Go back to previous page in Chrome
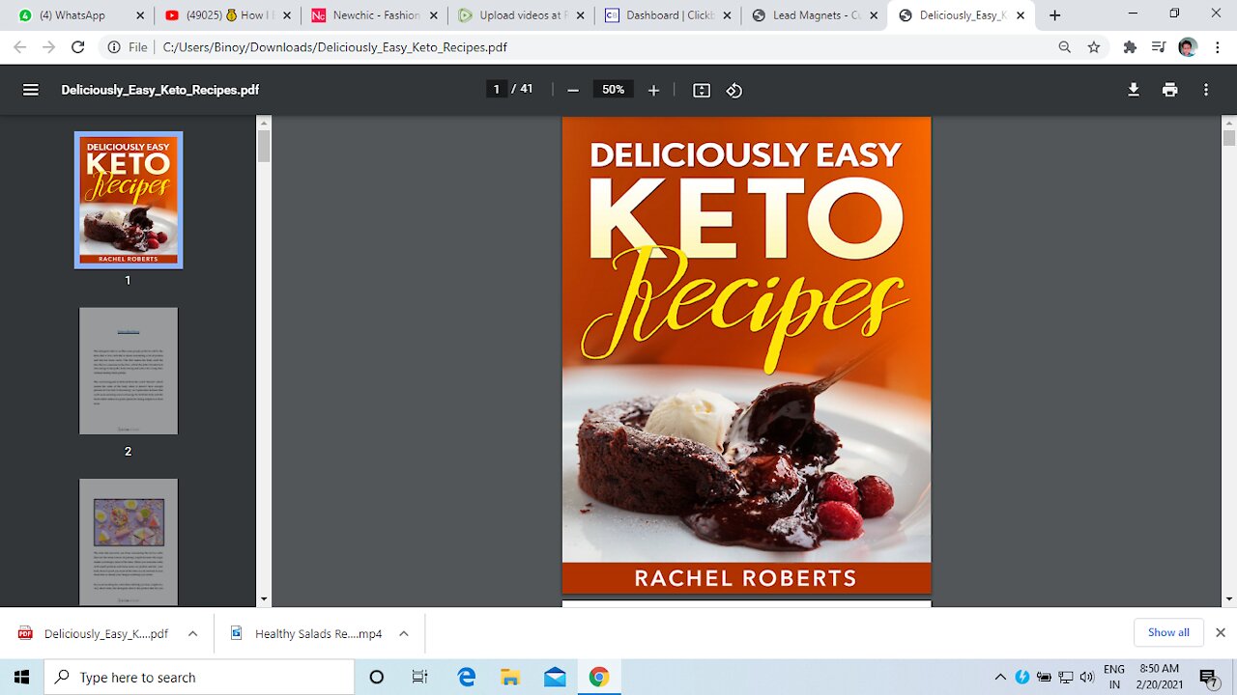Image resolution: width=1237 pixels, height=695 pixels. [x=20, y=47]
